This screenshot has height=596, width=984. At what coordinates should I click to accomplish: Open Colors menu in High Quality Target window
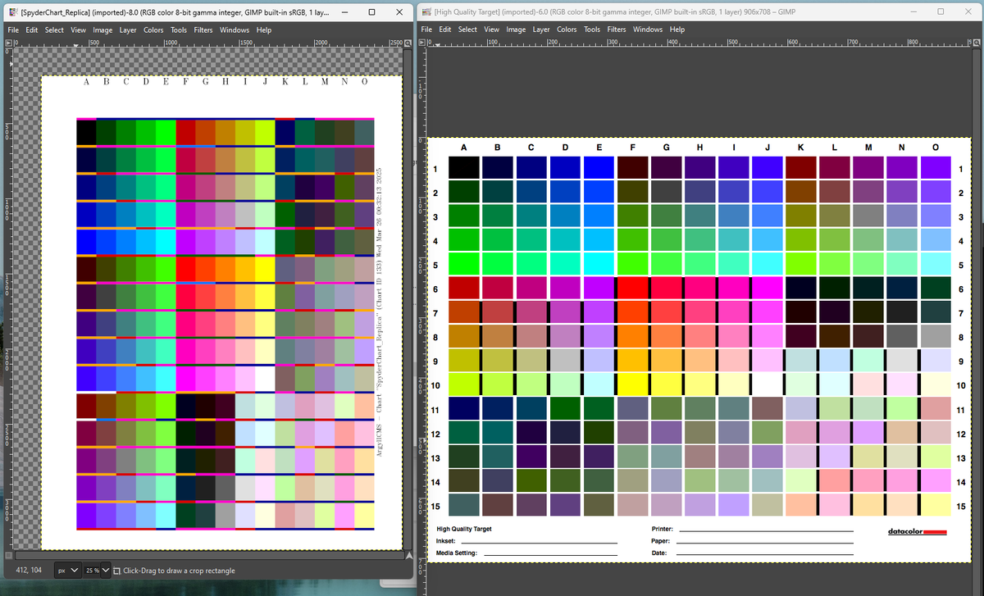coord(567,30)
